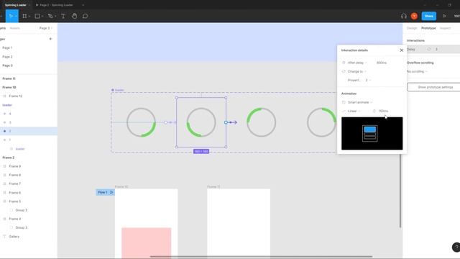Screen dimensions: 460x259
Task: Click the Flow 1 starting point label
Action: click(102, 192)
